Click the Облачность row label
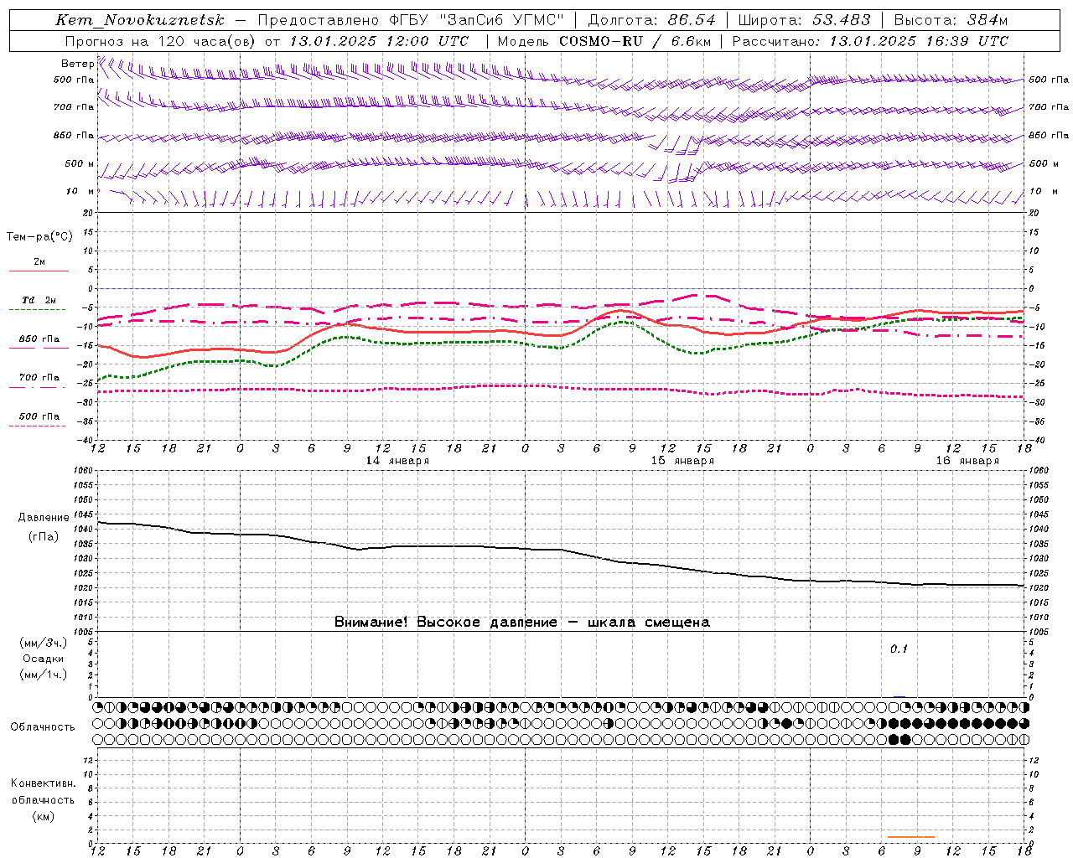The height and width of the screenshot is (858, 1073). coord(43,727)
